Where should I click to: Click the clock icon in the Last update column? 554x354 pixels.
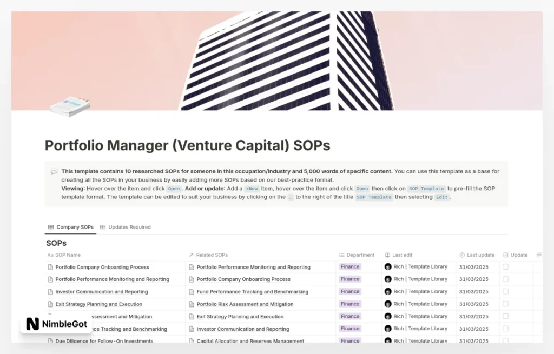click(461, 255)
